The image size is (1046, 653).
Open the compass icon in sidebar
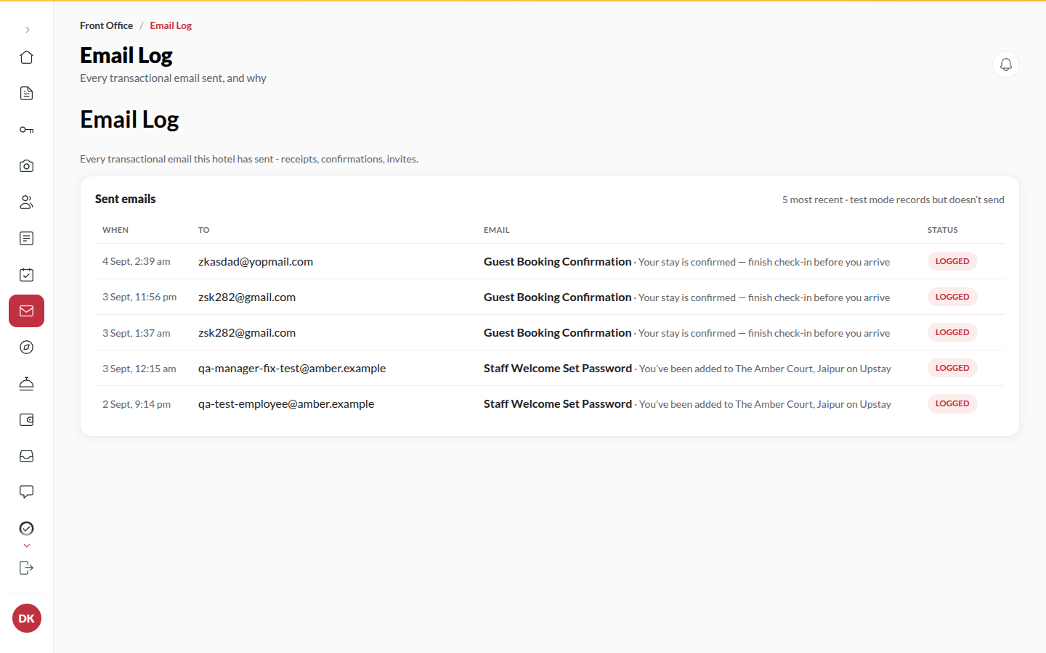27,348
